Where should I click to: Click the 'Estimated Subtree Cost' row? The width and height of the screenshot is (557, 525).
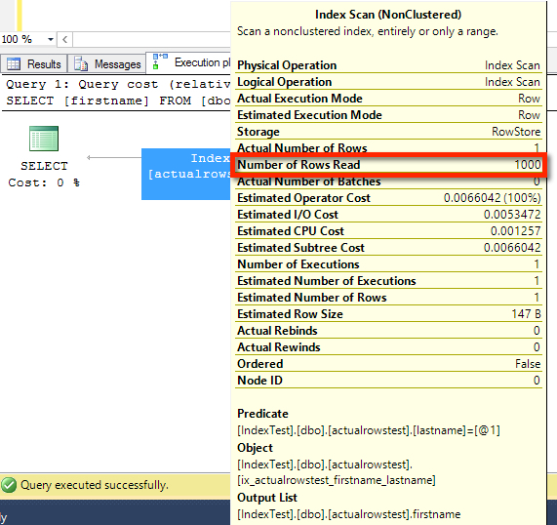point(388,248)
